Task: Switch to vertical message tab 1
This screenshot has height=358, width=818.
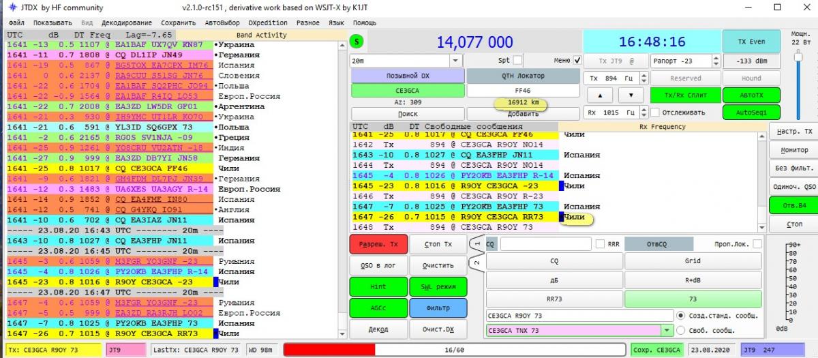Action: click(476, 243)
